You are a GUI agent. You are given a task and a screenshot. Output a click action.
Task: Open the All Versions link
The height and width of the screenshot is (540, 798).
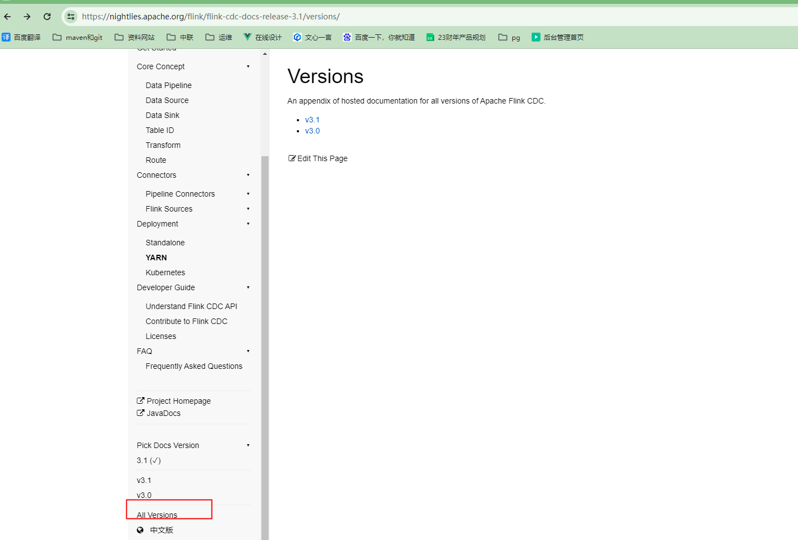tap(157, 515)
